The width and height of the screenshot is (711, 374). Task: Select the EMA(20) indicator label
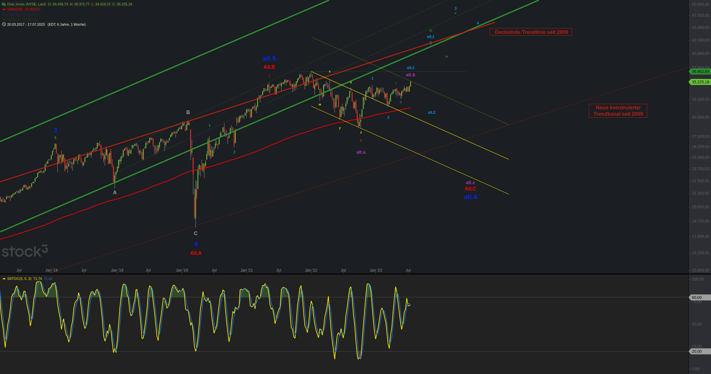[14, 19]
